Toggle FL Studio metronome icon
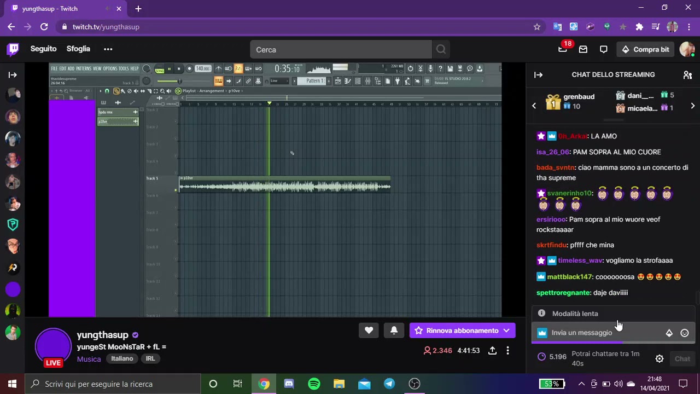This screenshot has height=394, width=700. (x=219, y=69)
